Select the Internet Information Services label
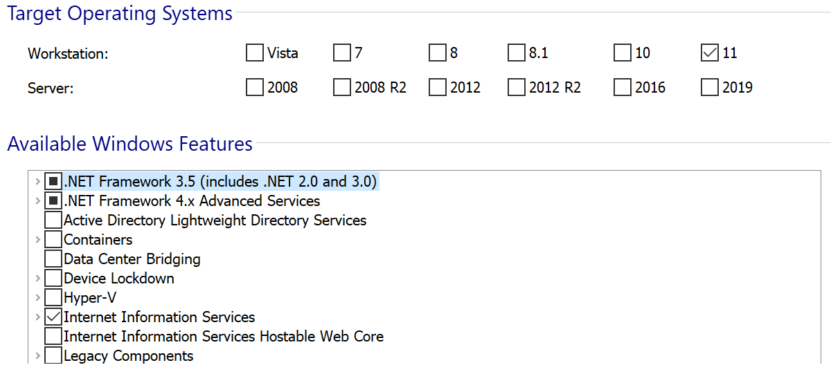This screenshot has height=365, width=831. point(159,317)
